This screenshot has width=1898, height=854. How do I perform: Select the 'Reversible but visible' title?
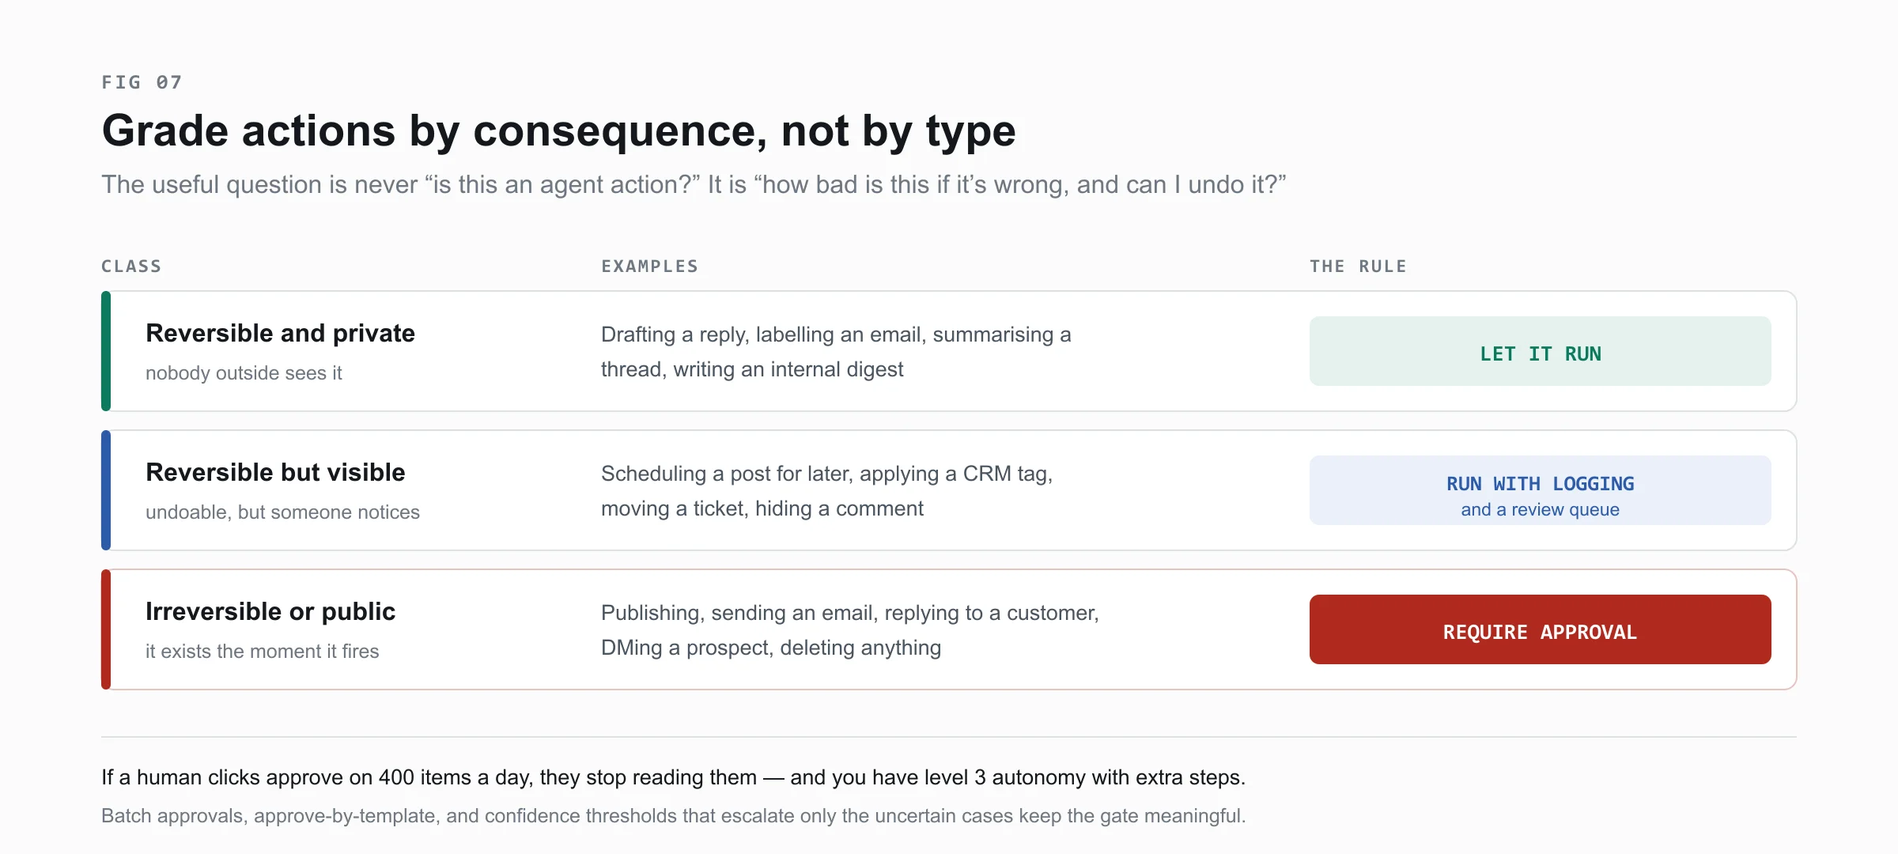point(275,473)
